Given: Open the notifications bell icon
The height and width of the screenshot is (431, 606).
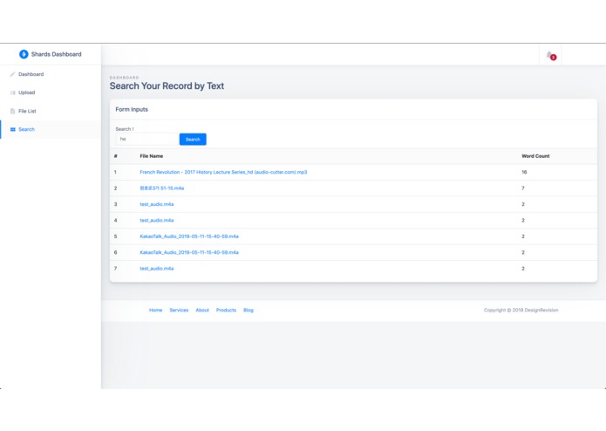Looking at the screenshot, I should pos(550,55).
